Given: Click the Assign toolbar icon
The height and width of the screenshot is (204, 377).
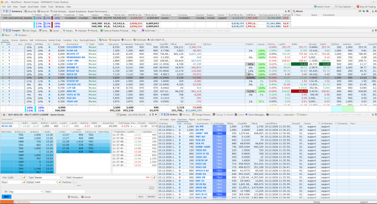Looking at the screenshot, I should coord(64,31).
